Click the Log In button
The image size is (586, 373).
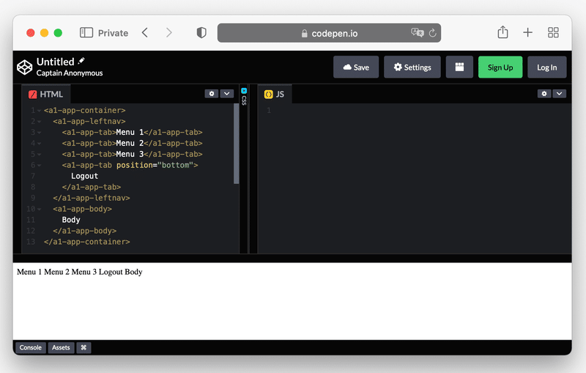[546, 67]
